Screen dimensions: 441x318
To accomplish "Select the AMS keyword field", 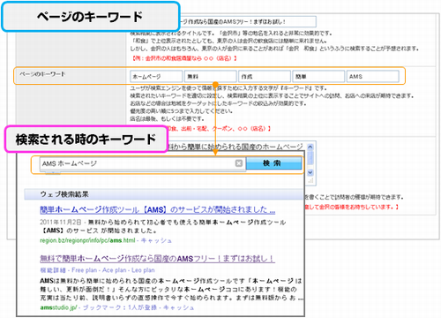I will click(373, 77).
